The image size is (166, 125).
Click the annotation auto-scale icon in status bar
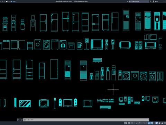159,123
